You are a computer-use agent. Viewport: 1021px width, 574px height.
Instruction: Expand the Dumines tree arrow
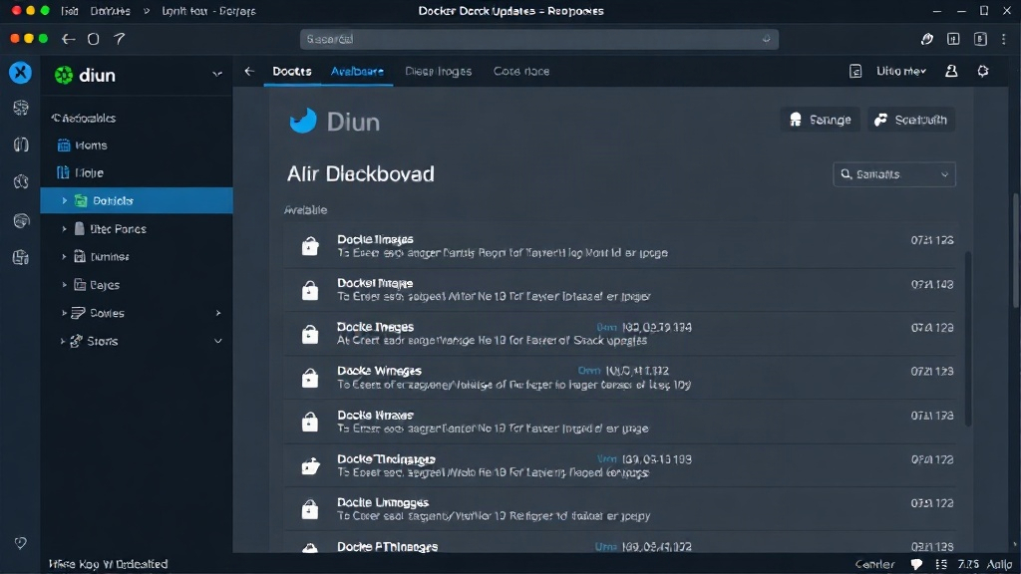(64, 257)
